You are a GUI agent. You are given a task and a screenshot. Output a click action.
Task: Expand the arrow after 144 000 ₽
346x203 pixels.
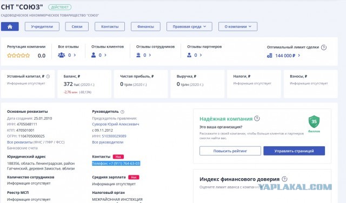tap(299, 56)
